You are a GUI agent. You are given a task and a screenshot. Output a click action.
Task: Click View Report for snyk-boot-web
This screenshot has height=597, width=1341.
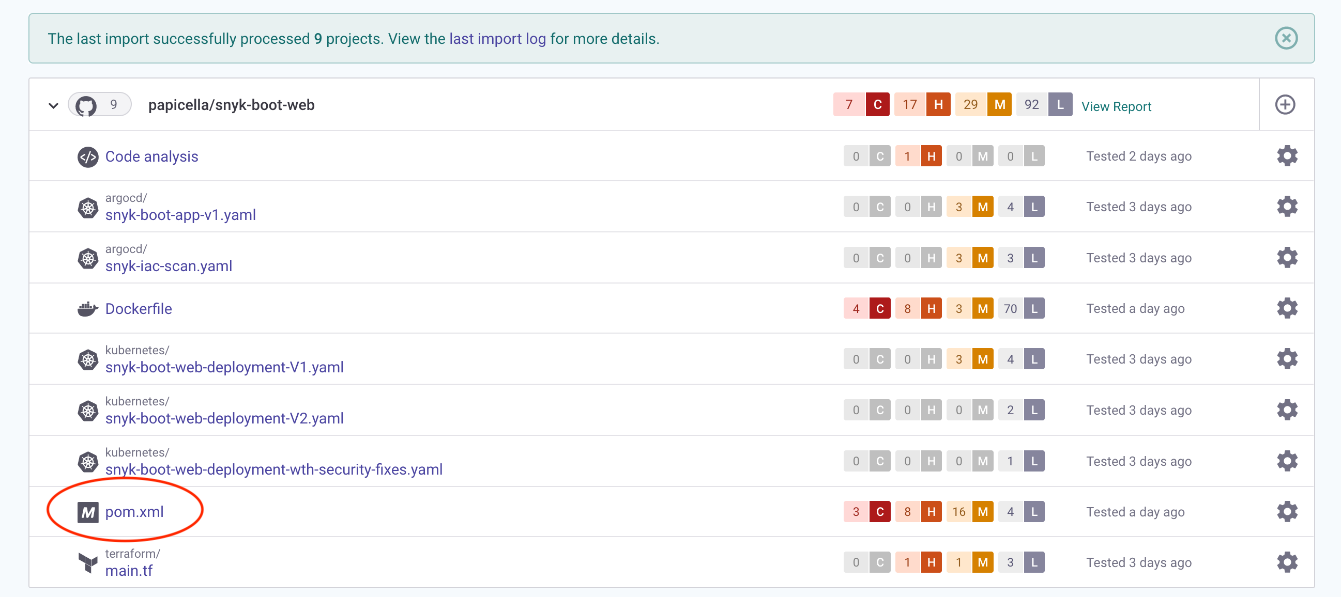point(1116,106)
